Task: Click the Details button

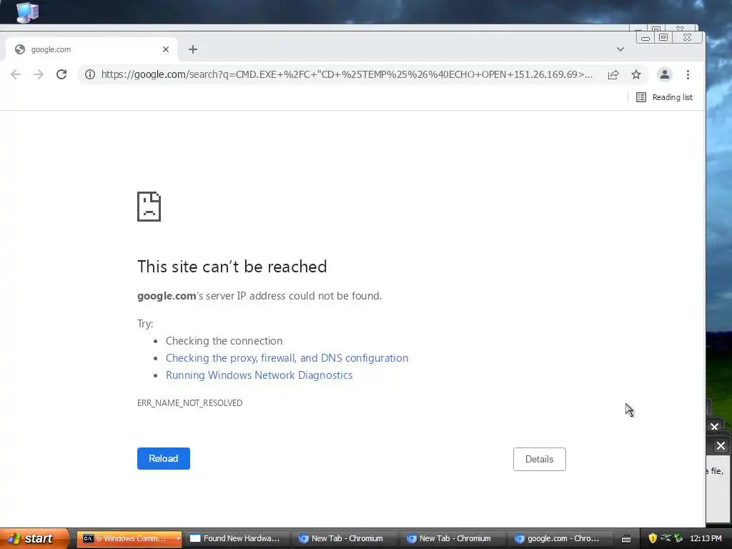Action: click(x=539, y=460)
